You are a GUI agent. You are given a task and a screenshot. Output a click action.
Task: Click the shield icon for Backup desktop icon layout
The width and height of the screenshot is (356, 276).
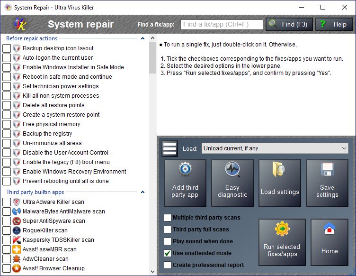coord(17,48)
